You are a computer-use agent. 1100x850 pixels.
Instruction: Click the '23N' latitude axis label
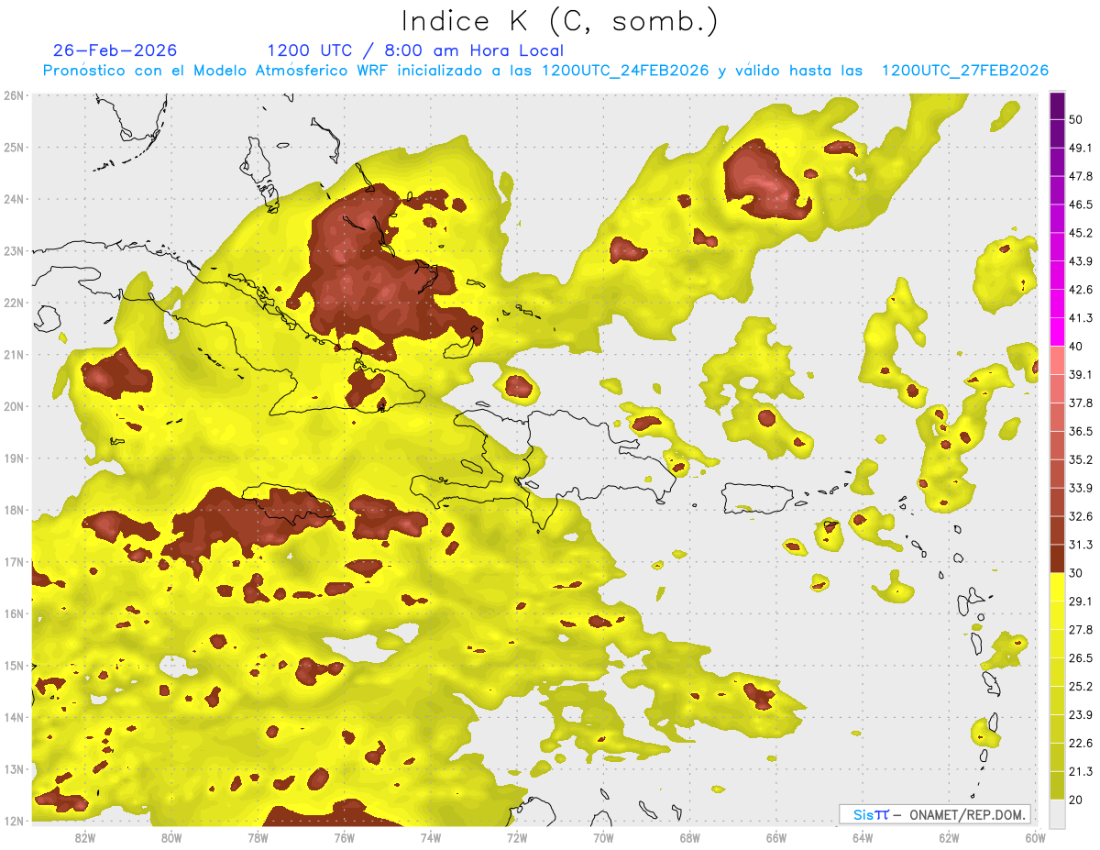pos(14,251)
